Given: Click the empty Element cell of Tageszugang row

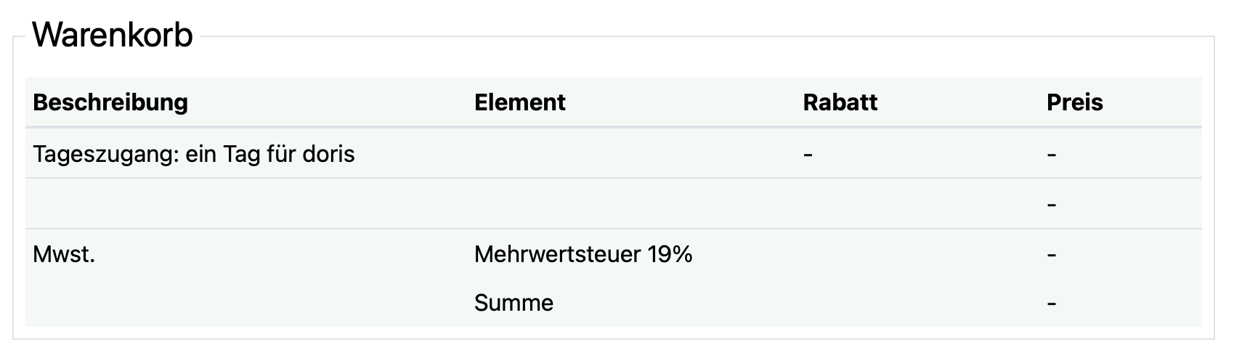Looking at the screenshot, I should [x=631, y=154].
